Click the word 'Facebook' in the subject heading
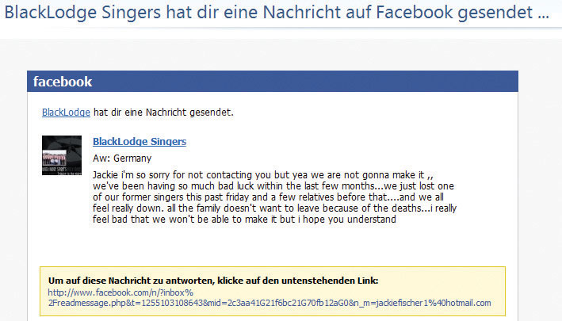This screenshot has height=321, width=562. (414, 12)
